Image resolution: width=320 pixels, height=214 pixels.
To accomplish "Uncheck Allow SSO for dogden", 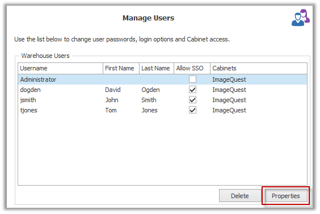I will [192, 90].
